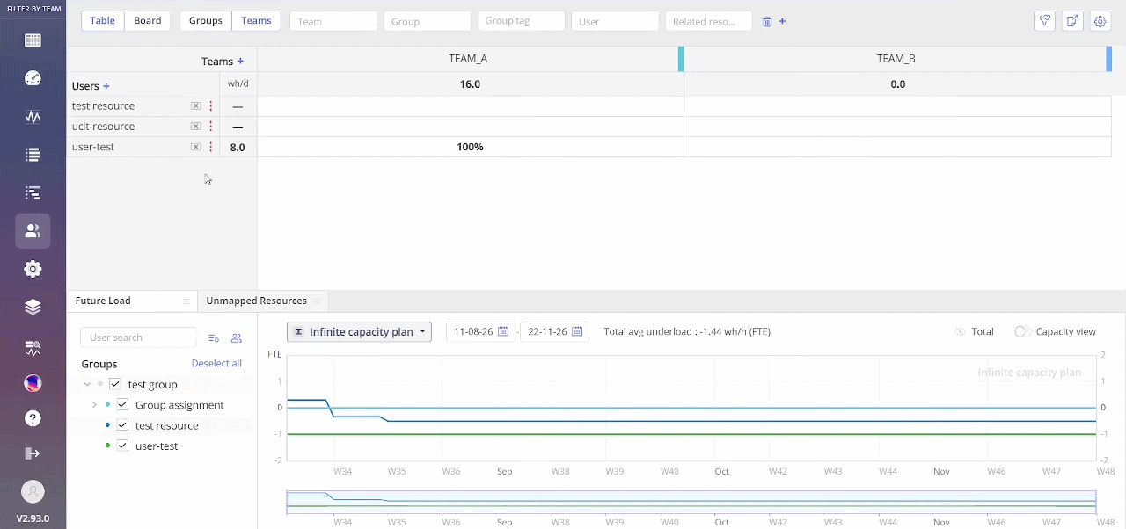Open the three-dot menu for user-test
The width and height of the screenshot is (1126, 529).
pyautogui.click(x=210, y=147)
